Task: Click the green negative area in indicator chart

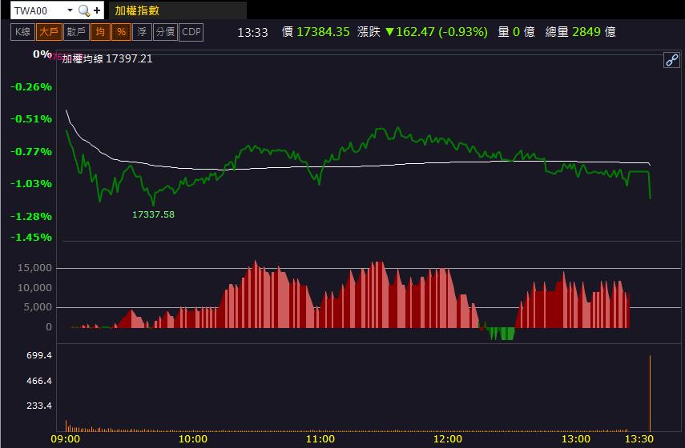Action: coord(502,334)
